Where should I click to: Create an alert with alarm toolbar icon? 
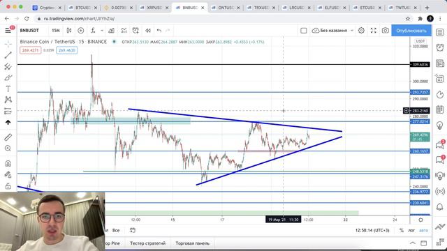135,31
